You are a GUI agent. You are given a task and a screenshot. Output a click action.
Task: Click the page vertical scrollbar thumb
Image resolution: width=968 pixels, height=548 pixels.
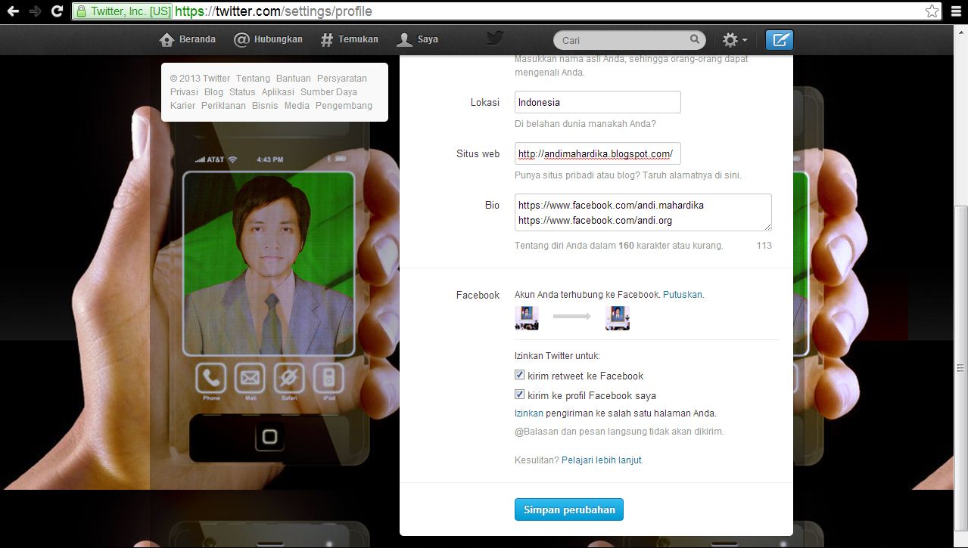tap(961, 369)
